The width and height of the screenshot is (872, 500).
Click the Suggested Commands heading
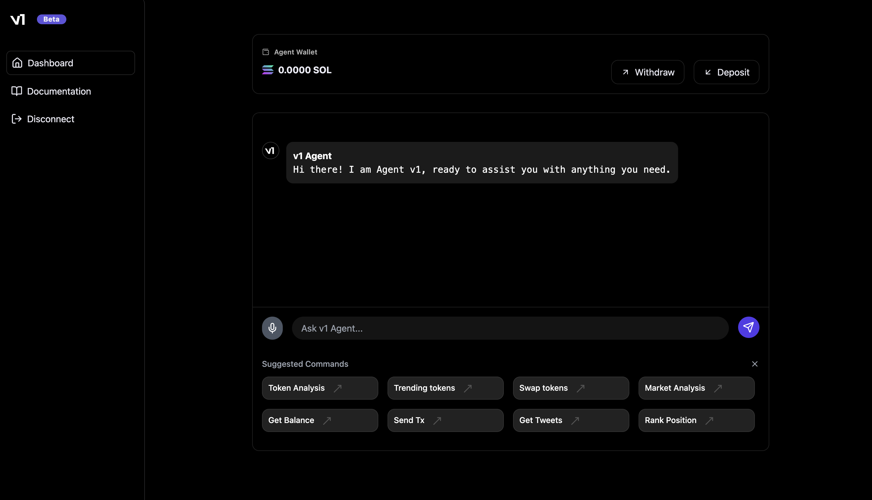305,364
